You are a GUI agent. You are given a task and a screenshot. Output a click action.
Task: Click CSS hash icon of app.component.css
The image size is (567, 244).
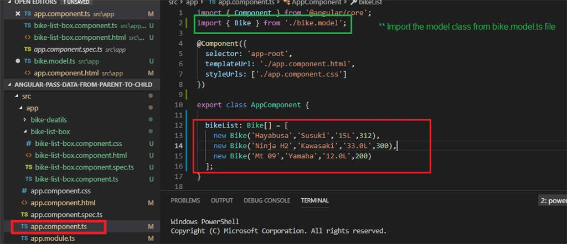click(x=24, y=191)
